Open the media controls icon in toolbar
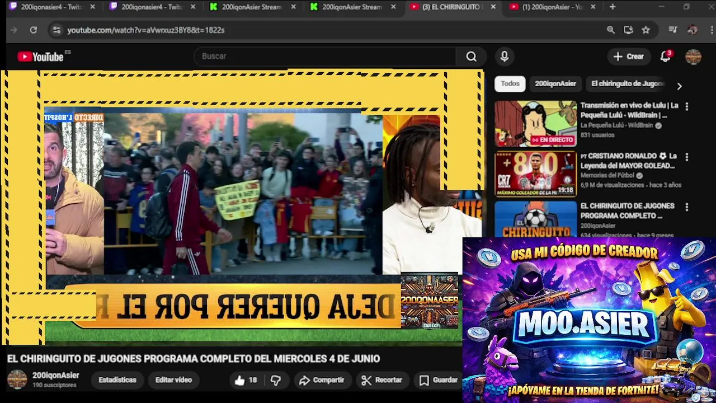The height and width of the screenshot is (403, 716). [x=673, y=30]
